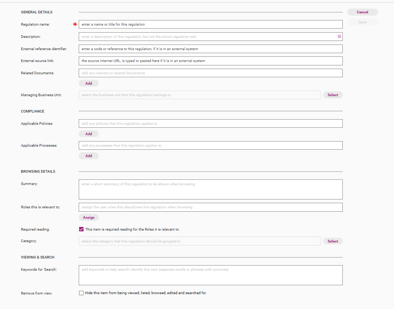Click Add under Applicable Policies
This screenshot has width=394, height=309.
click(89, 134)
